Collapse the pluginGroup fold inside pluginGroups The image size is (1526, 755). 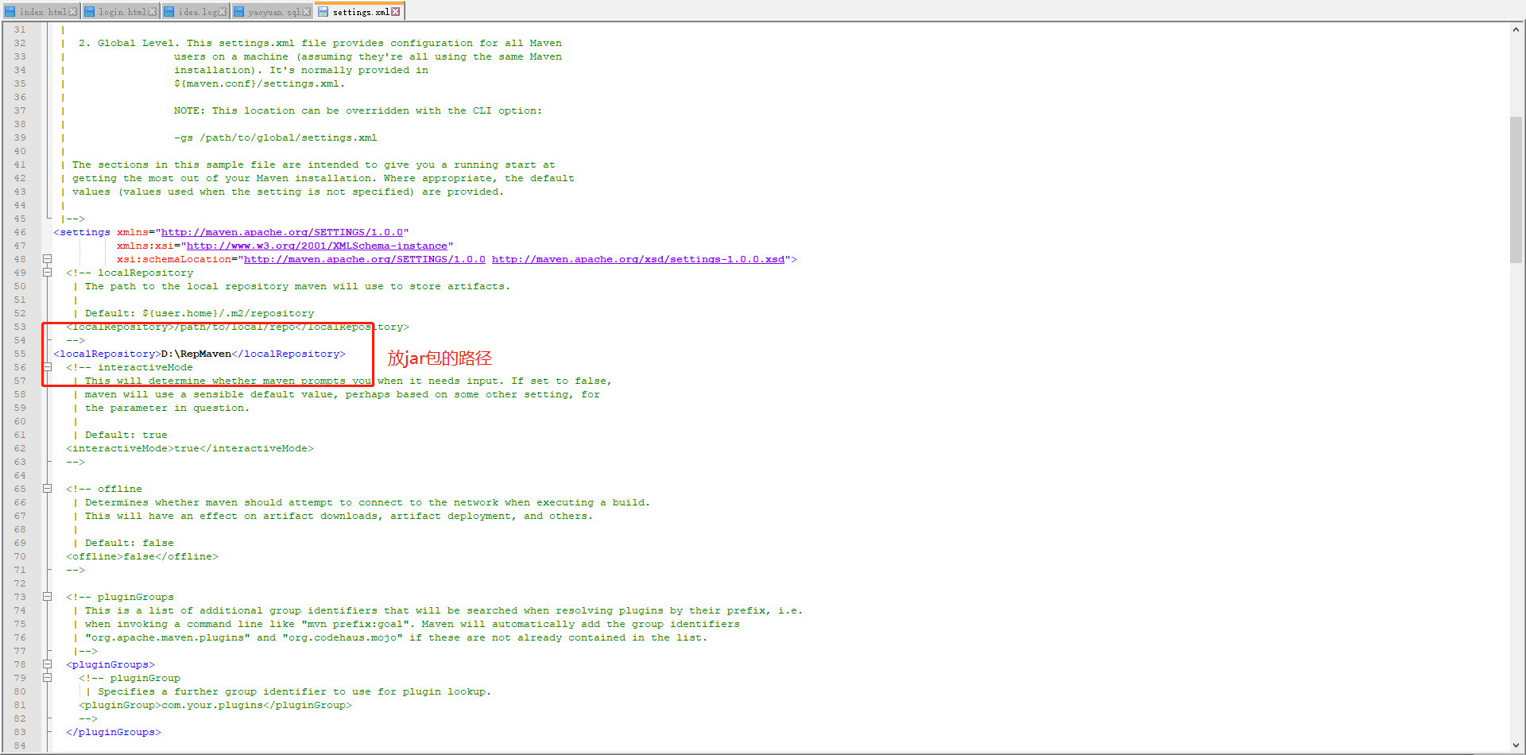click(x=47, y=677)
